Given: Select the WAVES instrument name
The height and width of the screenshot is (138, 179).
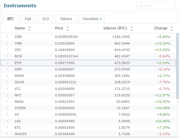Looking at the screenshot, I should click(x=20, y=134).
